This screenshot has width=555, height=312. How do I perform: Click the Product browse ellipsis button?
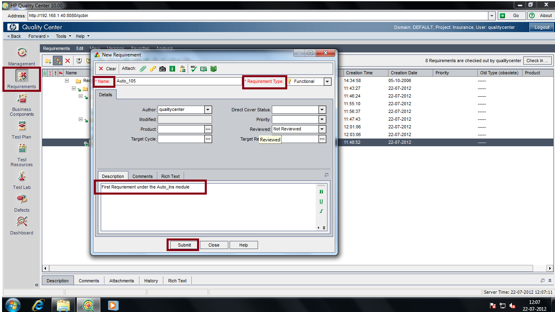(208, 129)
